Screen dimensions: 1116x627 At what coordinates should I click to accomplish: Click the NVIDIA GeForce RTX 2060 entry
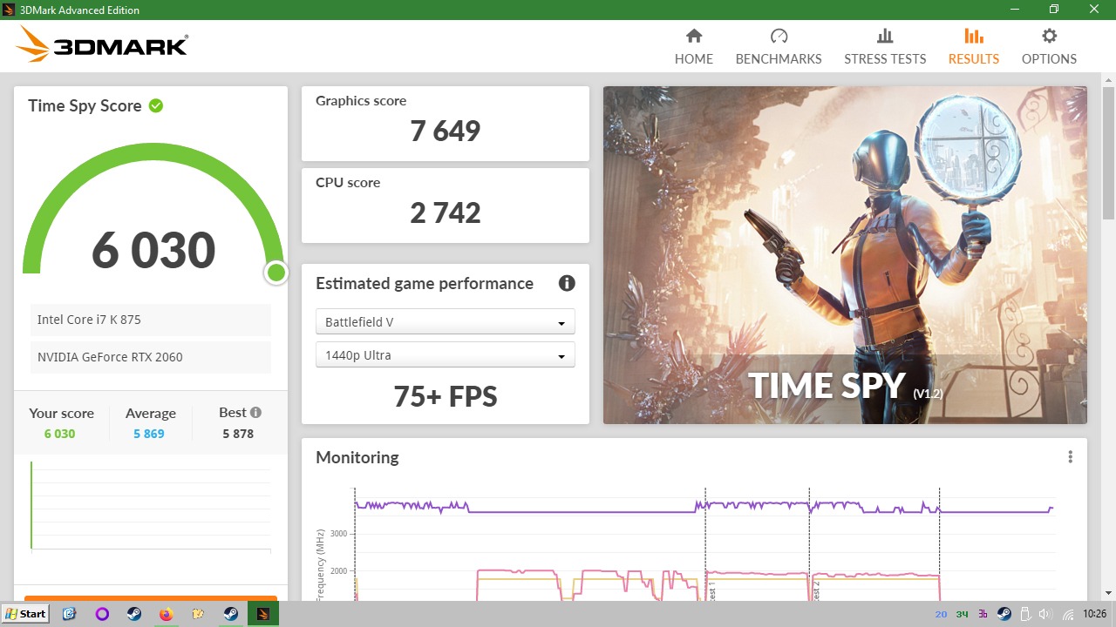coord(151,357)
